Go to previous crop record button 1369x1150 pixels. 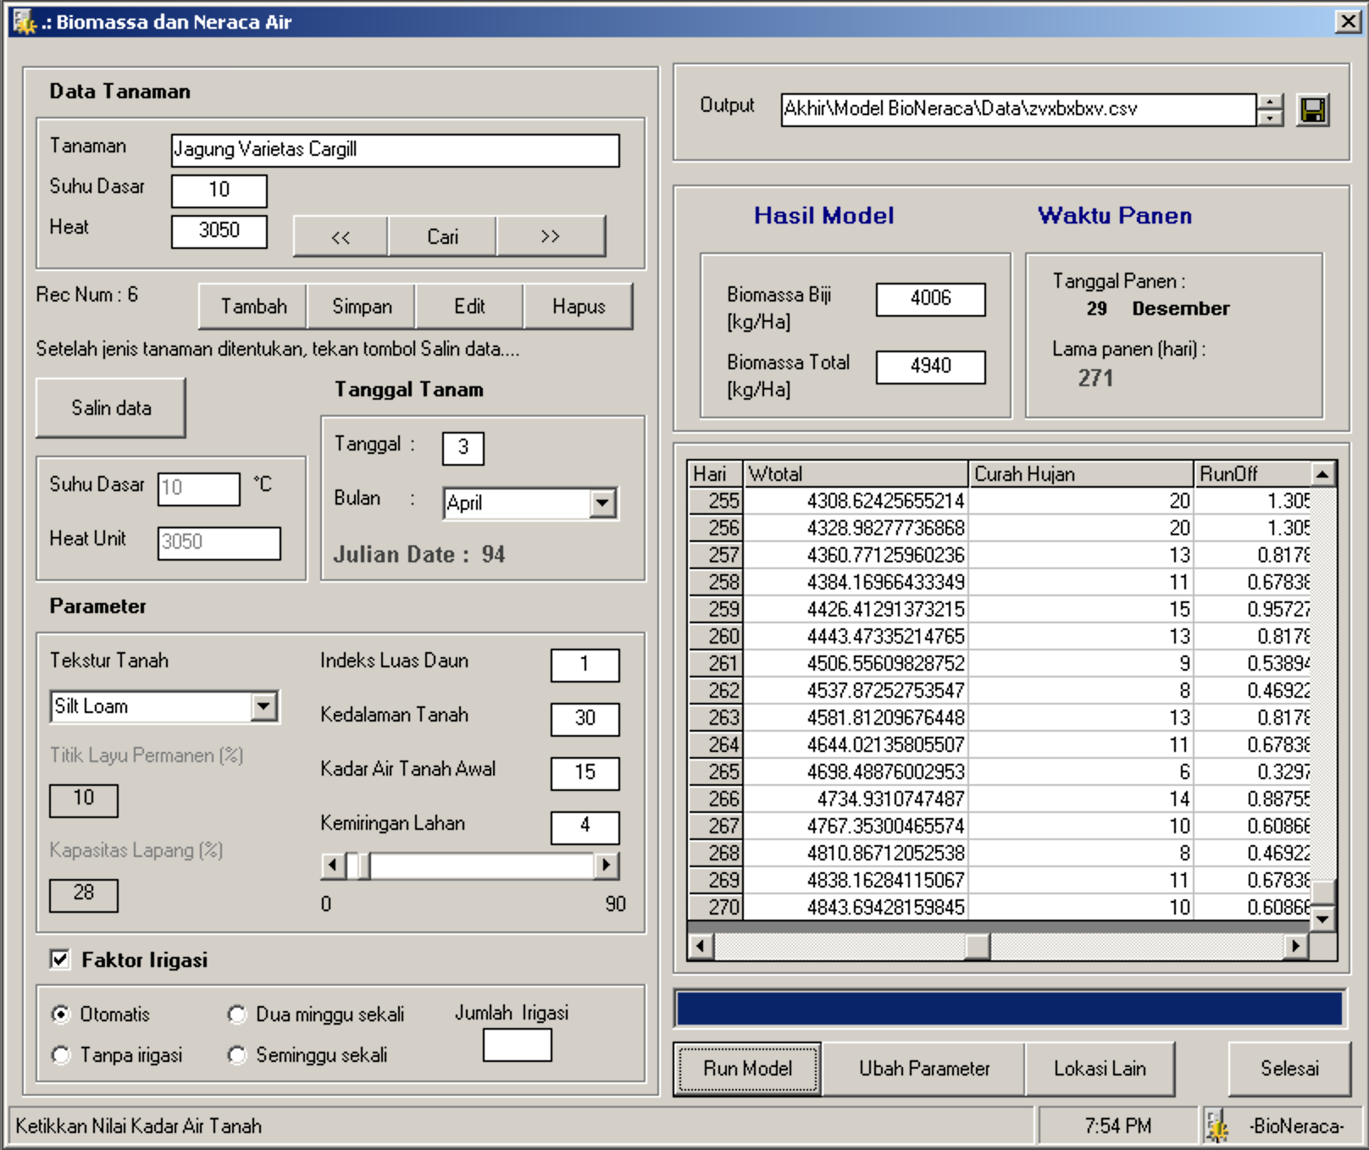pos(341,236)
